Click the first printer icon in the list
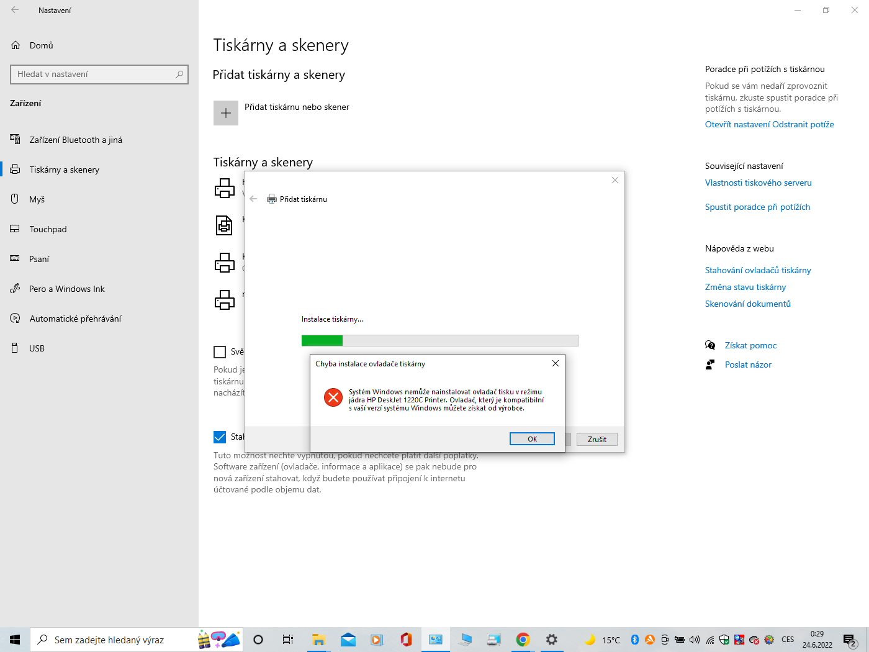Image resolution: width=869 pixels, height=652 pixels. 224,188
